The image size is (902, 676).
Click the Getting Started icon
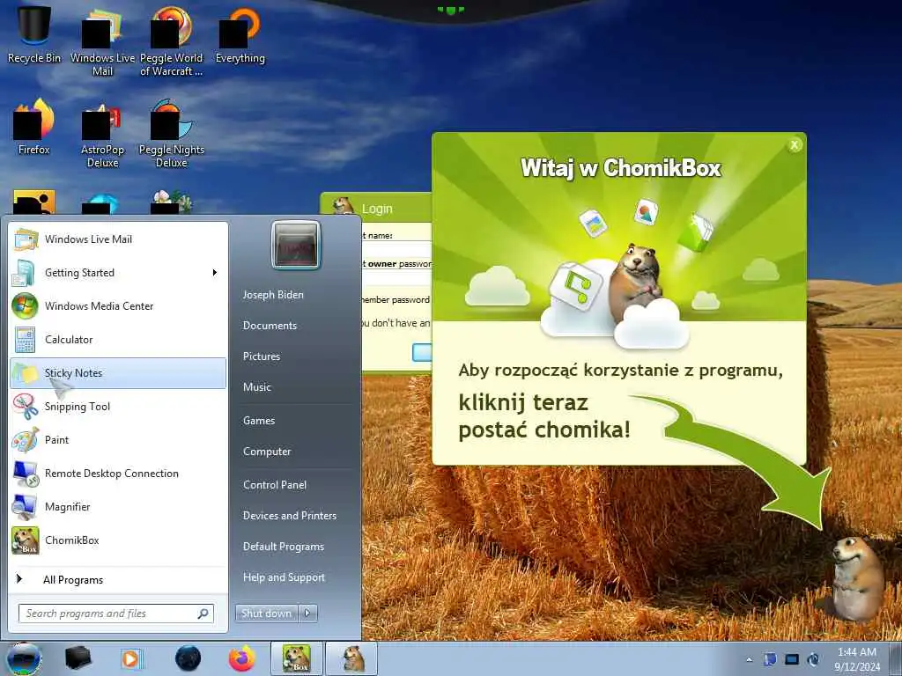[x=26, y=273]
